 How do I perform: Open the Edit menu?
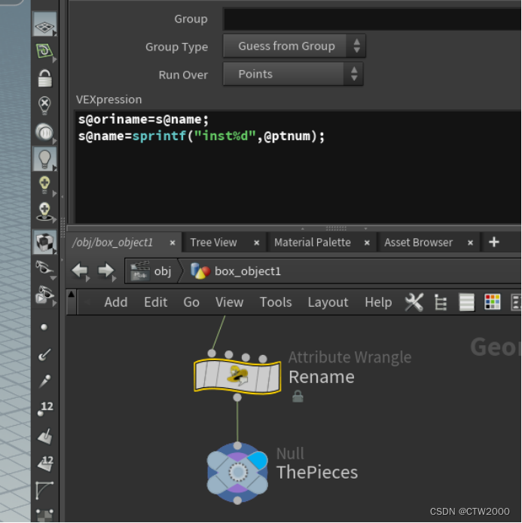point(155,302)
